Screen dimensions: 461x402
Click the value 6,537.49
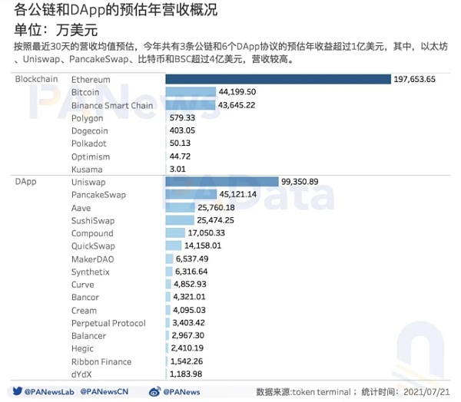coord(192,259)
